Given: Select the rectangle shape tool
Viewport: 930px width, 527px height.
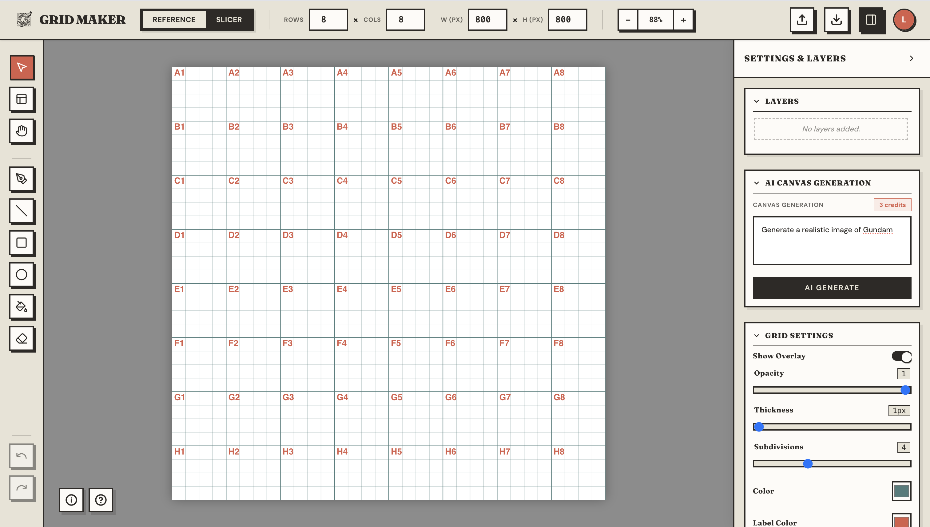Looking at the screenshot, I should point(22,243).
